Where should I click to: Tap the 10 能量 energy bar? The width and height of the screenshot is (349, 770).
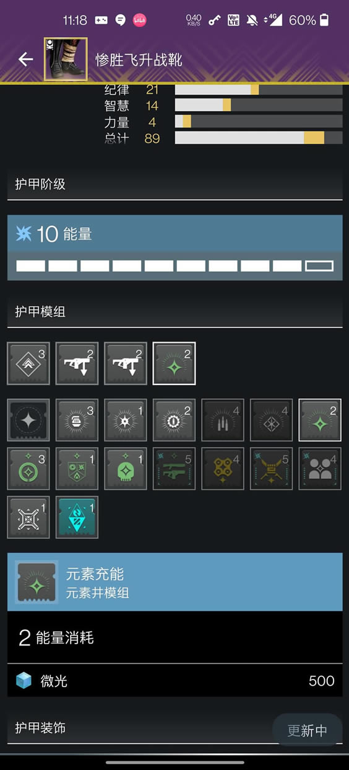[174, 248]
